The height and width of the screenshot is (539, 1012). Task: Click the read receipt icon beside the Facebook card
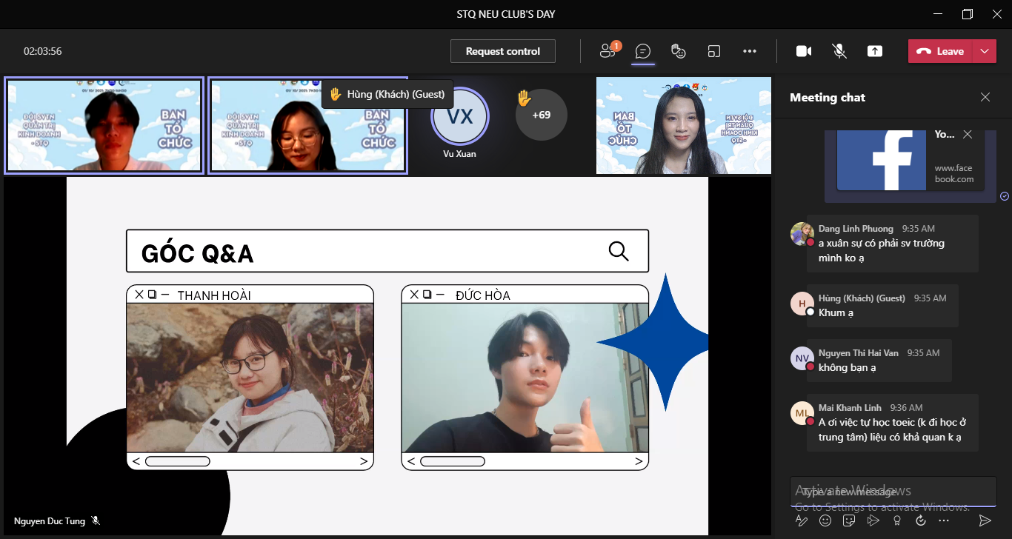tap(1005, 196)
